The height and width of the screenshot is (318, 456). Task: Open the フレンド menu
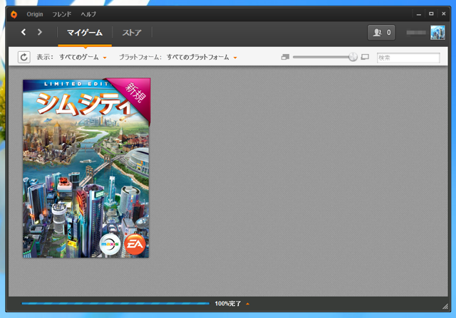coord(62,14)
